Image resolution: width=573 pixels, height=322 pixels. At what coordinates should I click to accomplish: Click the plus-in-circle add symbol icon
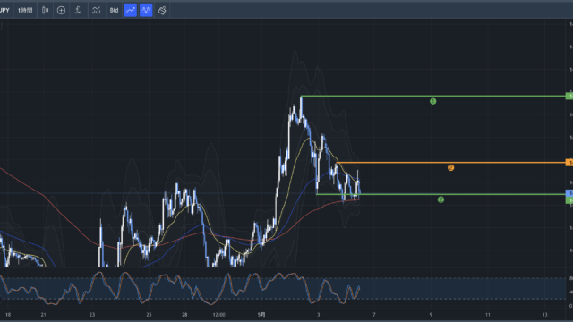tap(62, 10)
